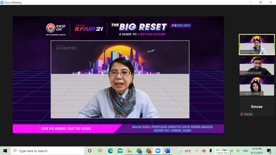Select Nailah Huda's video thumbnail

[x=257, y=86]
